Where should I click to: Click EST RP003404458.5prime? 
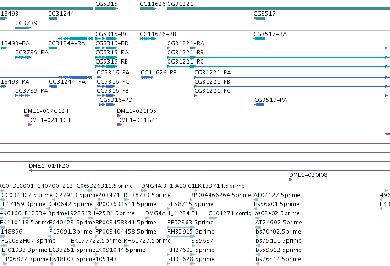tap(126, 232)
